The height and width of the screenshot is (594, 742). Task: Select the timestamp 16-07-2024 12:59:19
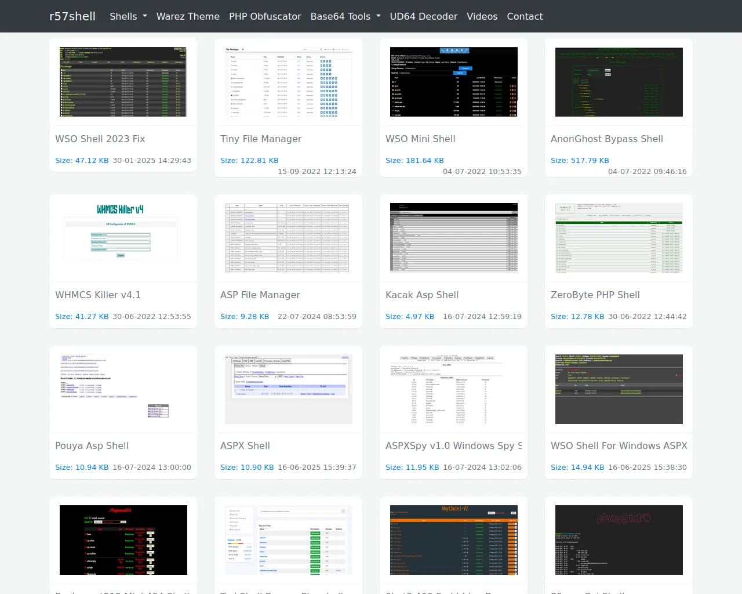(x=482, y=317)
